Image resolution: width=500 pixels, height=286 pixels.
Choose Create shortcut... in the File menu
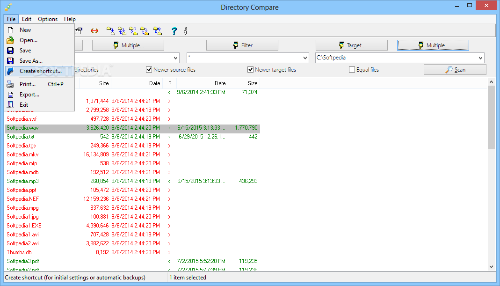[x=40, y=71]
